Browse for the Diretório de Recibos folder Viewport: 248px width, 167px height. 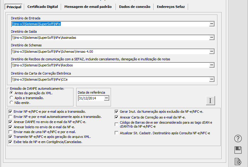coord(212,65)
